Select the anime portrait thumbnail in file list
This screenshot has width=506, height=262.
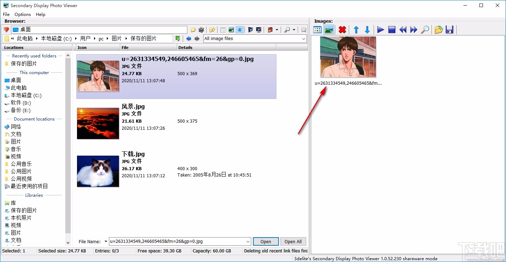coord(98,76)
